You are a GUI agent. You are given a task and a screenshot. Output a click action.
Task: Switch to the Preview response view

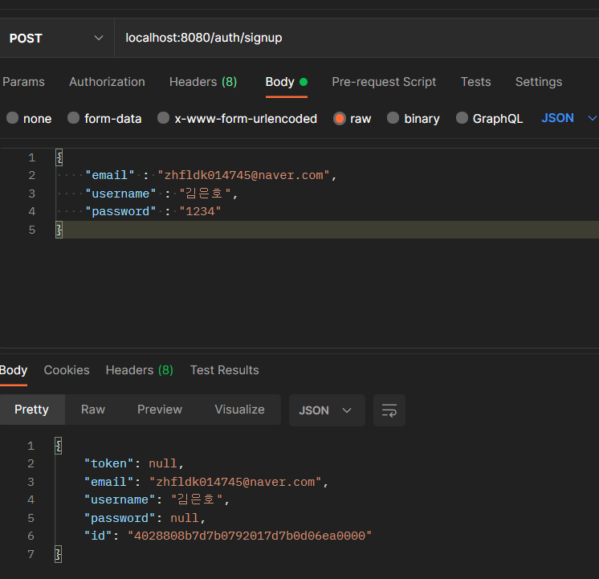point(160,410)
